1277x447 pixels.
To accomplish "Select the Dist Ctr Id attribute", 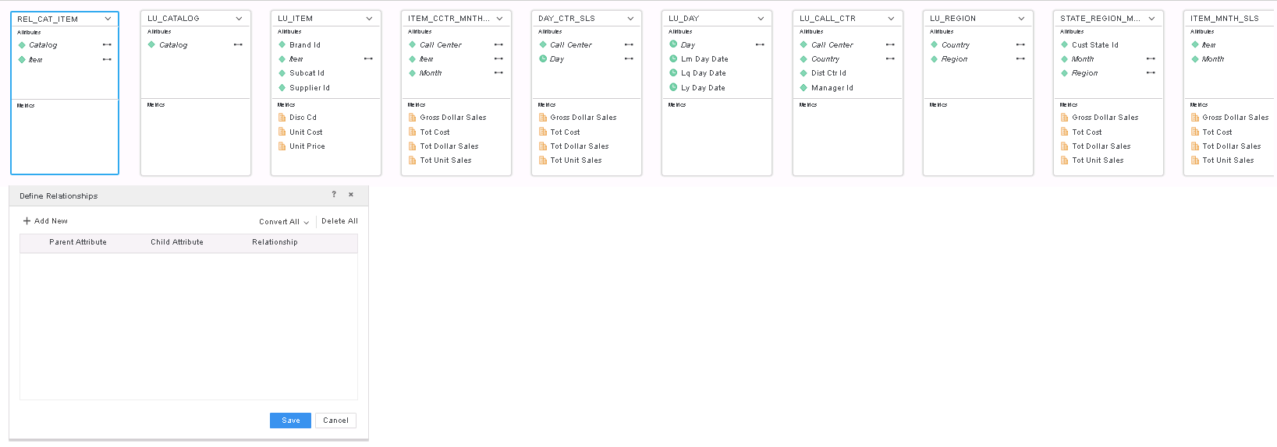I will [828, 73].
